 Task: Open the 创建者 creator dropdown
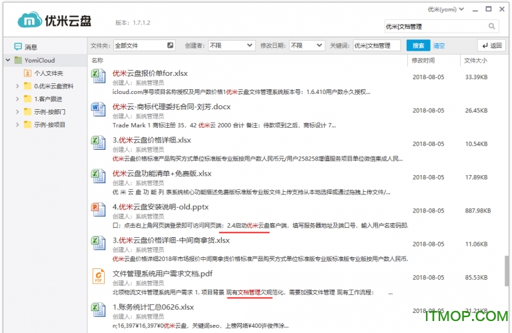231,45
